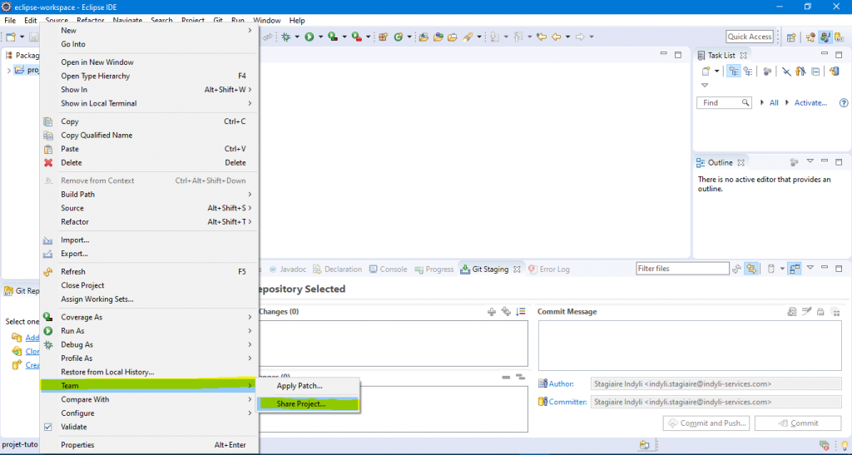This screenshot has width=852, height=455.
Task: Click the Coverage launch icon in toolbar
Action: [x=333, y=37]
